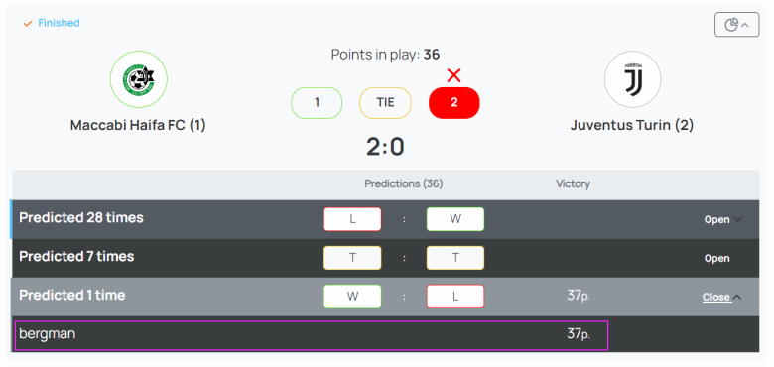774x367 pixels.
Task: Click the Juventus Turin club logo
Action: click(x=632, y=79)
